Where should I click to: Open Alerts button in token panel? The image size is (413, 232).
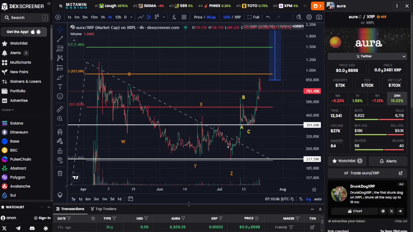388,161
